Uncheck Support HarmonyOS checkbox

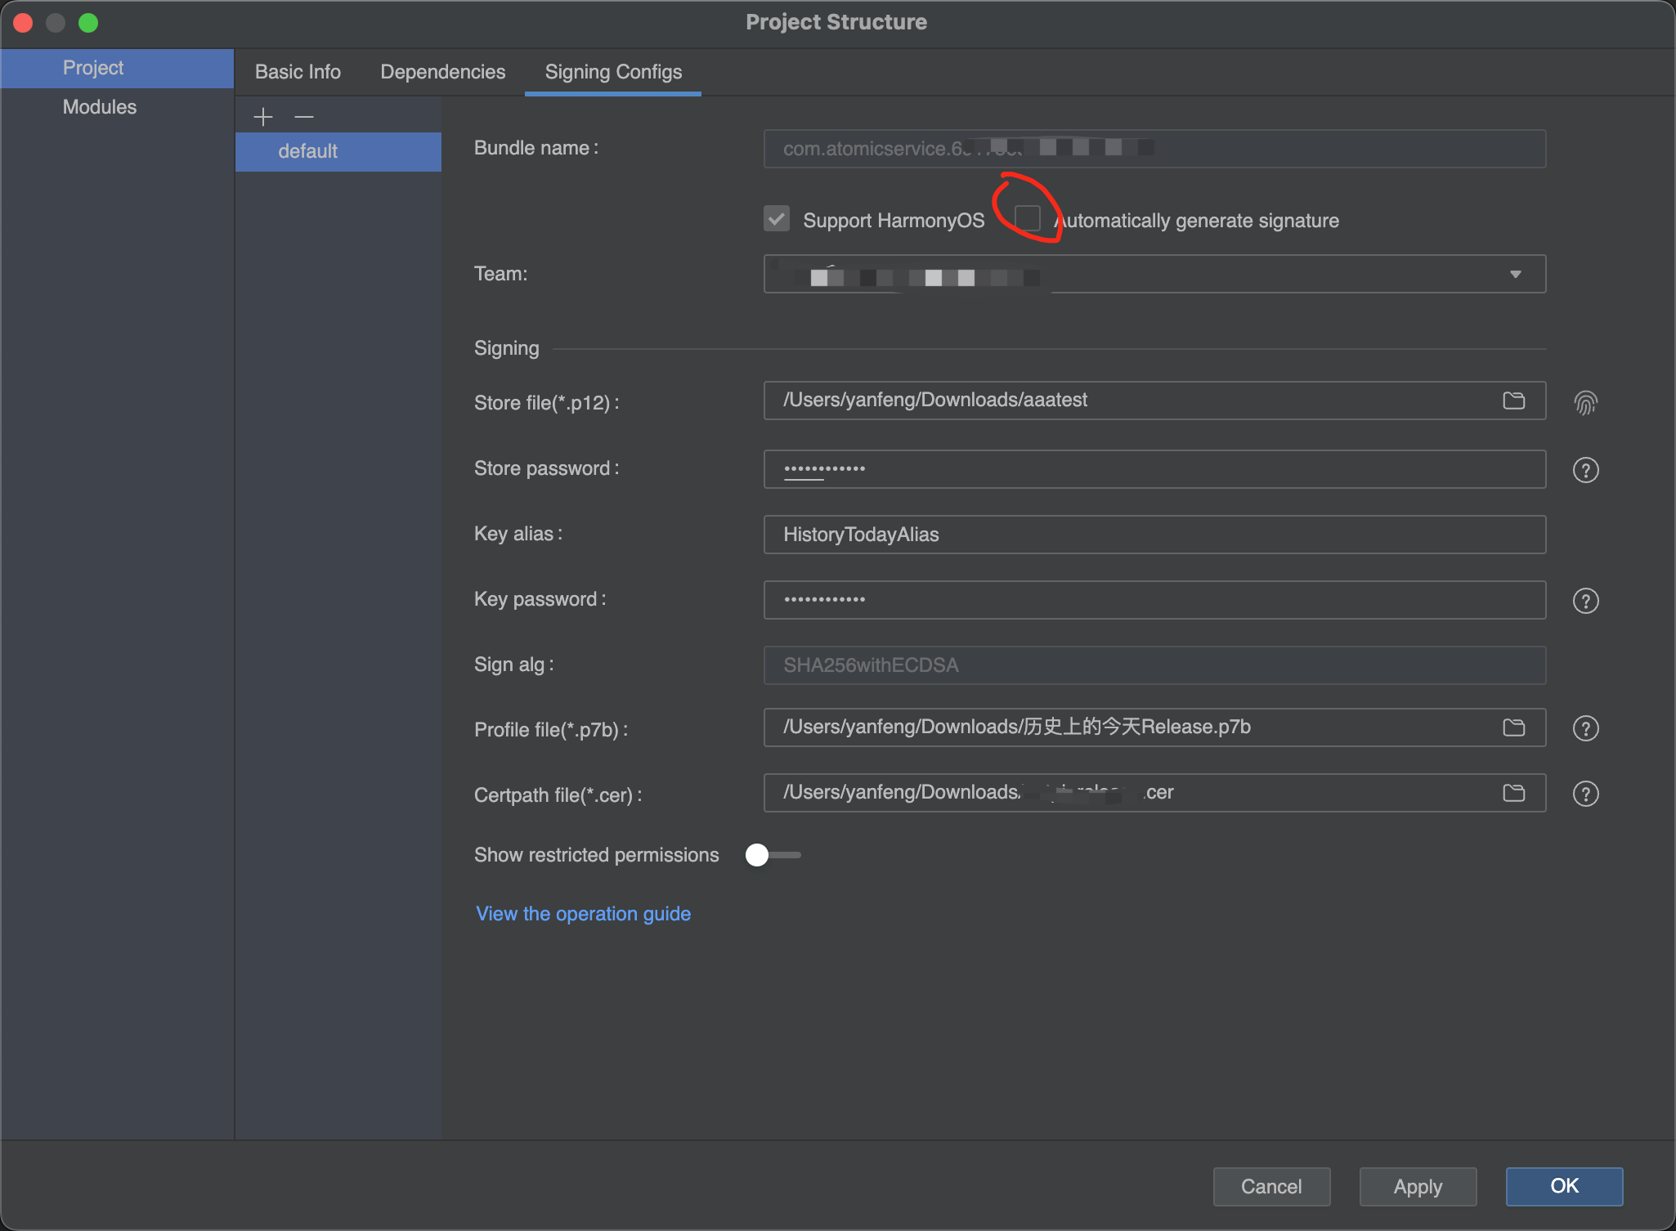tap(777, 219)
